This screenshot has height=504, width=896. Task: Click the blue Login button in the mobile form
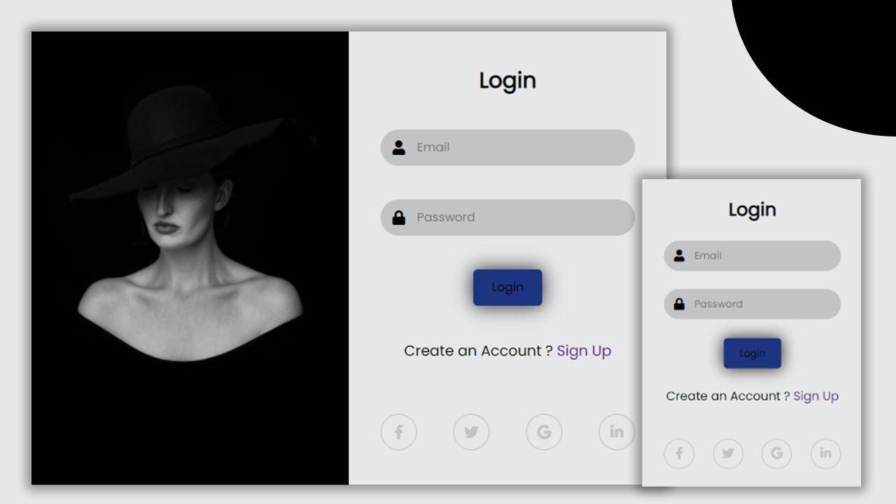[752, 353]
